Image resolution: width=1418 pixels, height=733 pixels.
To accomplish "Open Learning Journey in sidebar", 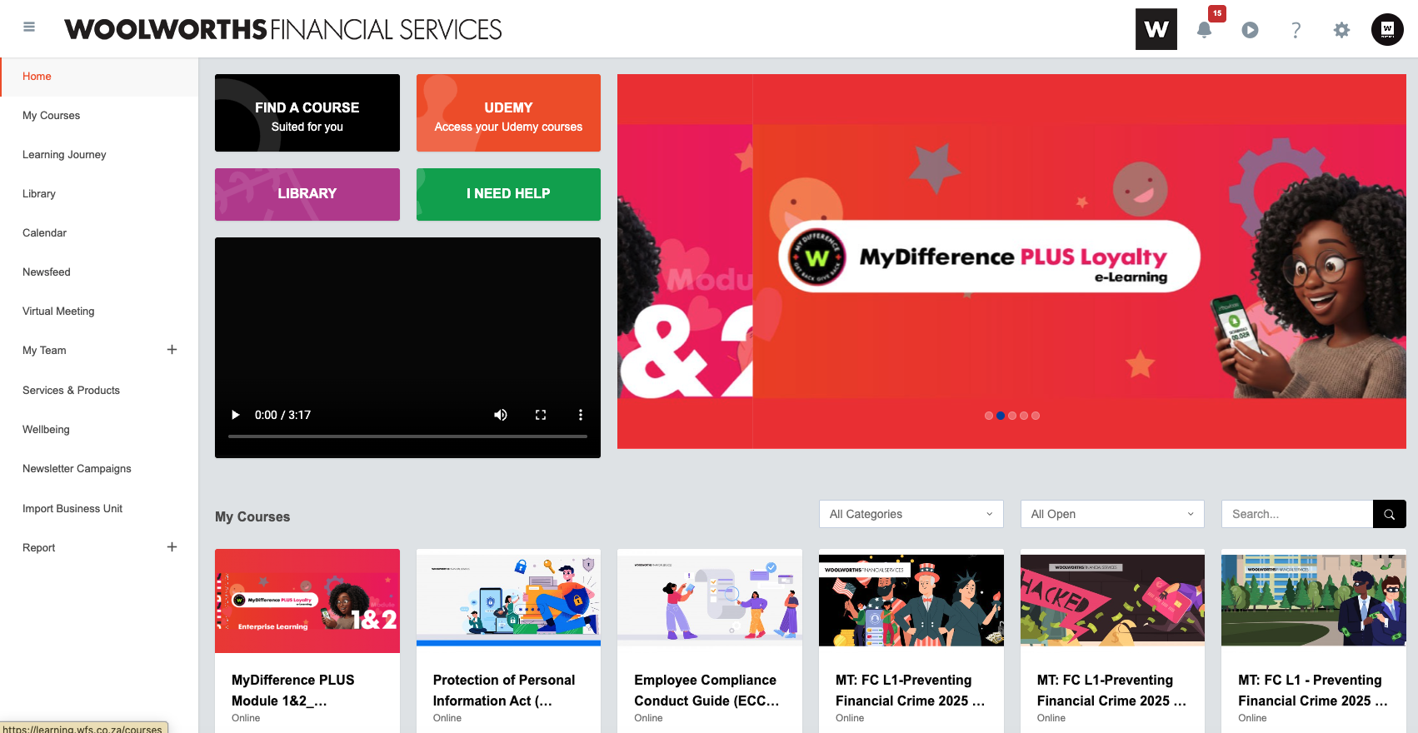I will (x=99, y=155).
